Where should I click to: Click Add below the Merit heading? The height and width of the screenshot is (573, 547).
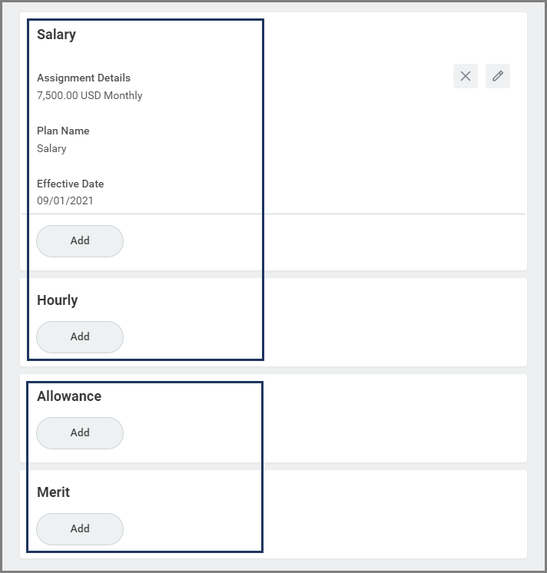click(x=80, y=528)
